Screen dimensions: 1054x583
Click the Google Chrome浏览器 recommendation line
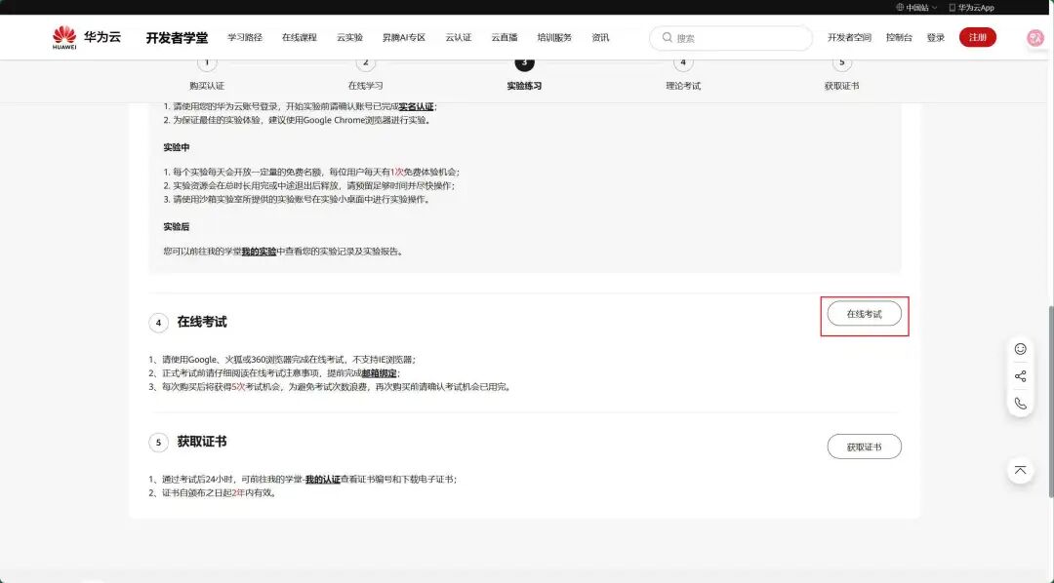tap(297, 120)
